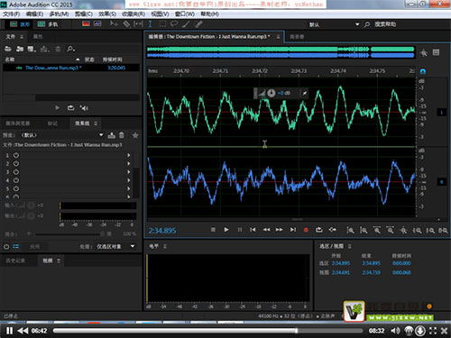Switch to Waveform editor view
The height and width of the screenshot is (338, 451).
(20, 24)
